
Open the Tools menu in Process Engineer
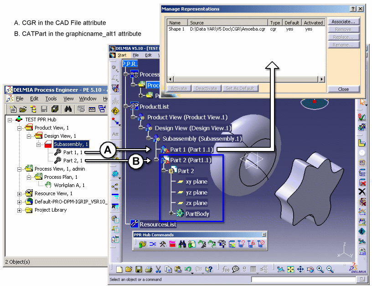click(51, 99)
